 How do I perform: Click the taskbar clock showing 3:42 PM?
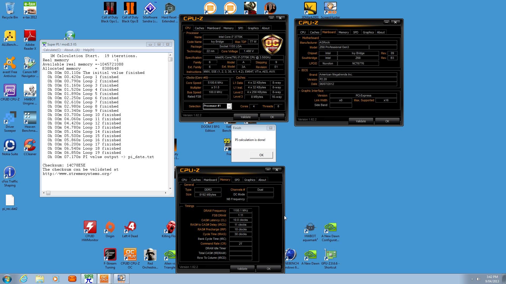[492, 279]
